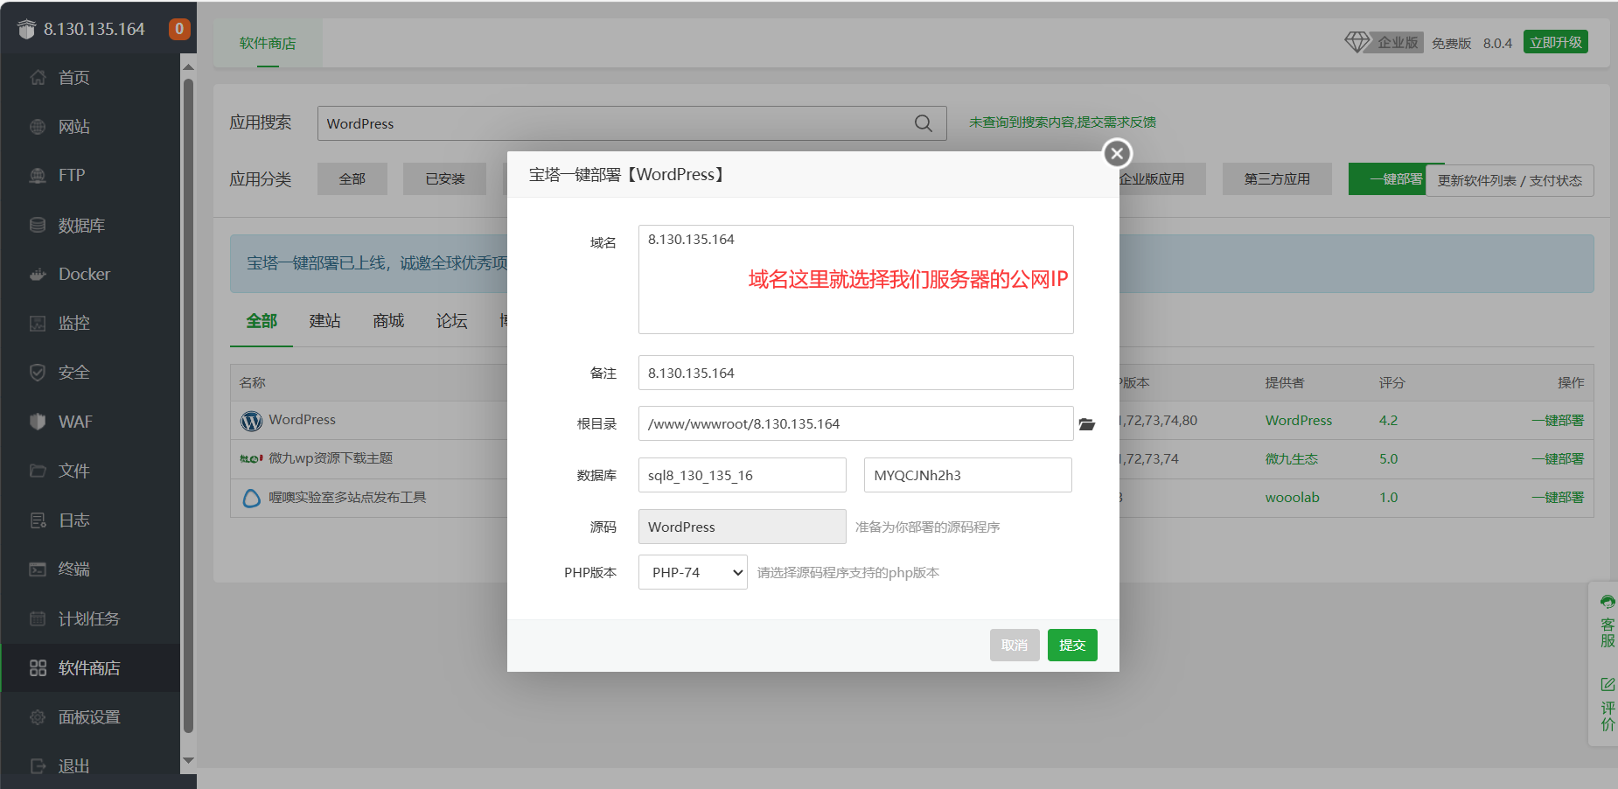Open the wooolab provider link
Screen dimensions: 1618x789
(1293, 498)
